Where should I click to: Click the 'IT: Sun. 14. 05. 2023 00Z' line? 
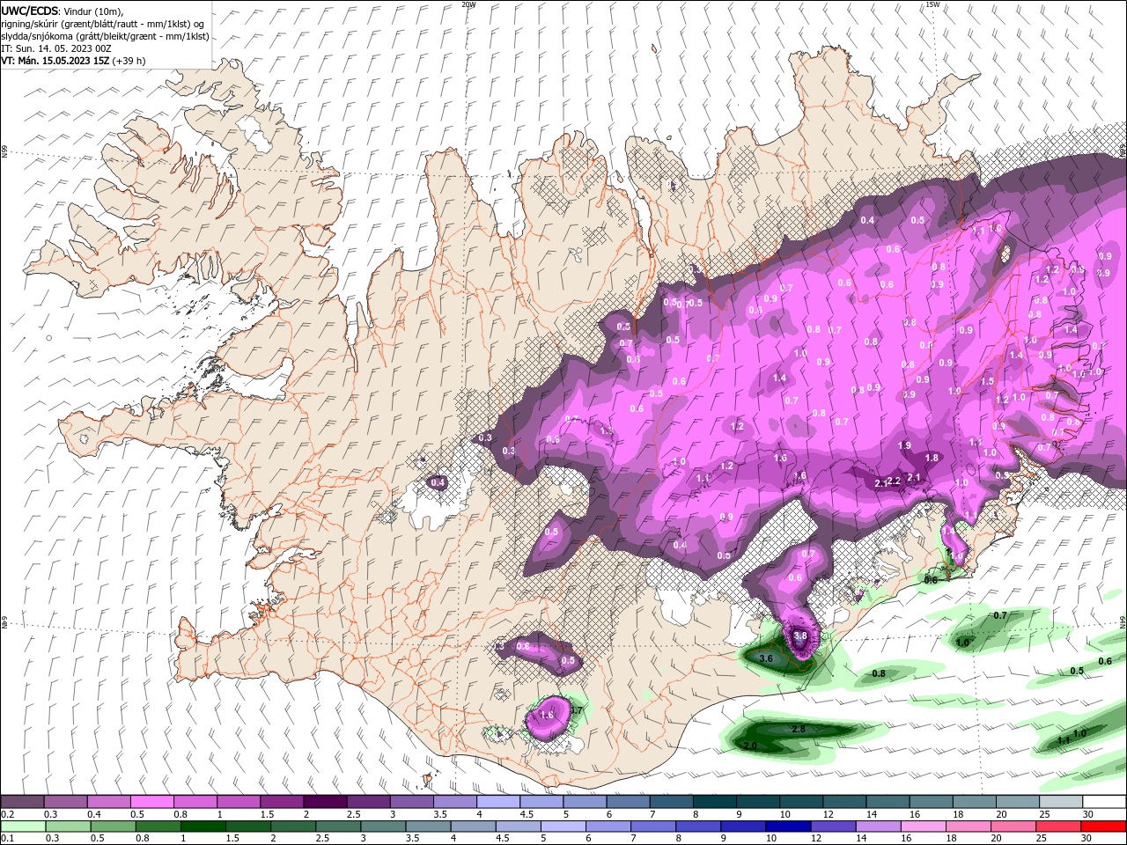coord(55,48)
